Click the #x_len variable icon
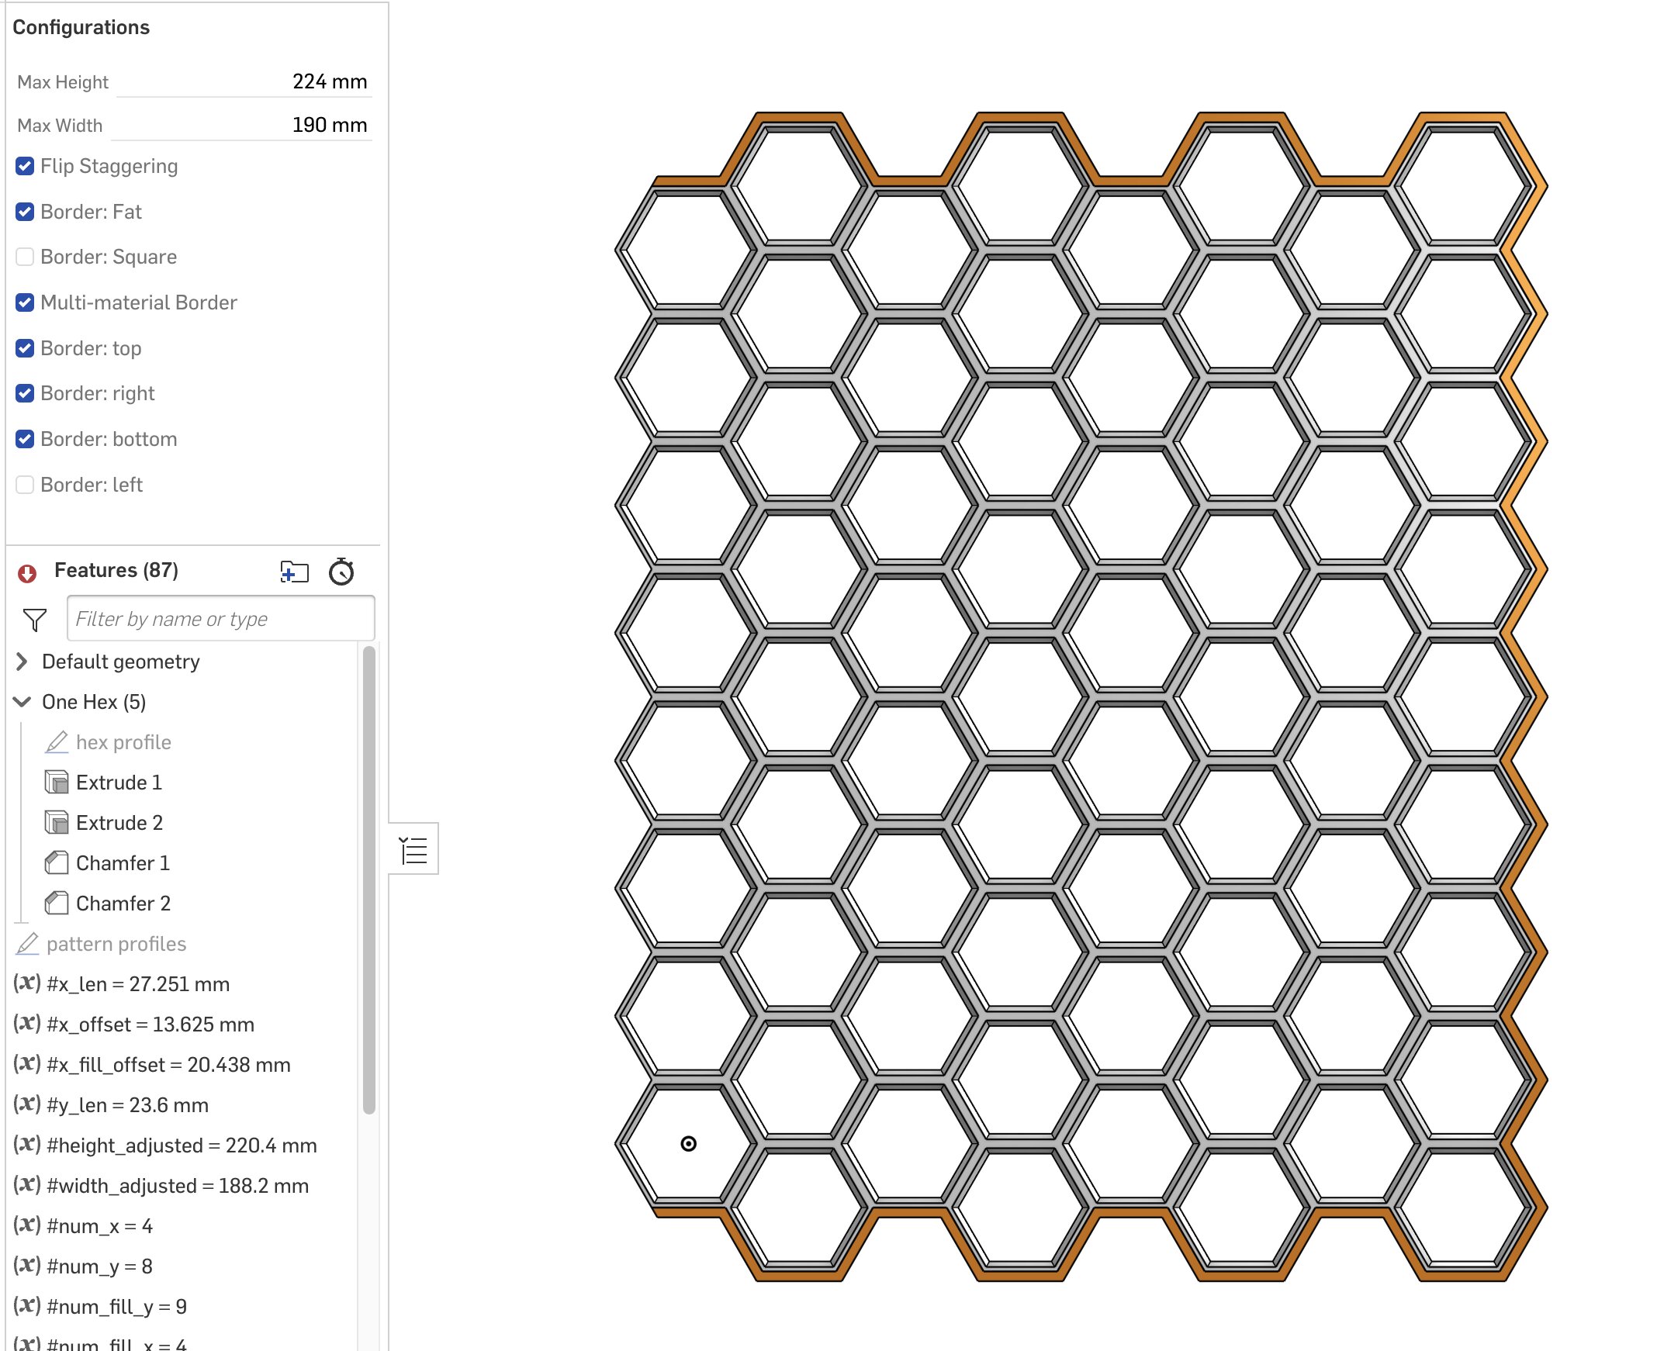Viewport: 1657px width, 1351px height. [x=26, y=983]
